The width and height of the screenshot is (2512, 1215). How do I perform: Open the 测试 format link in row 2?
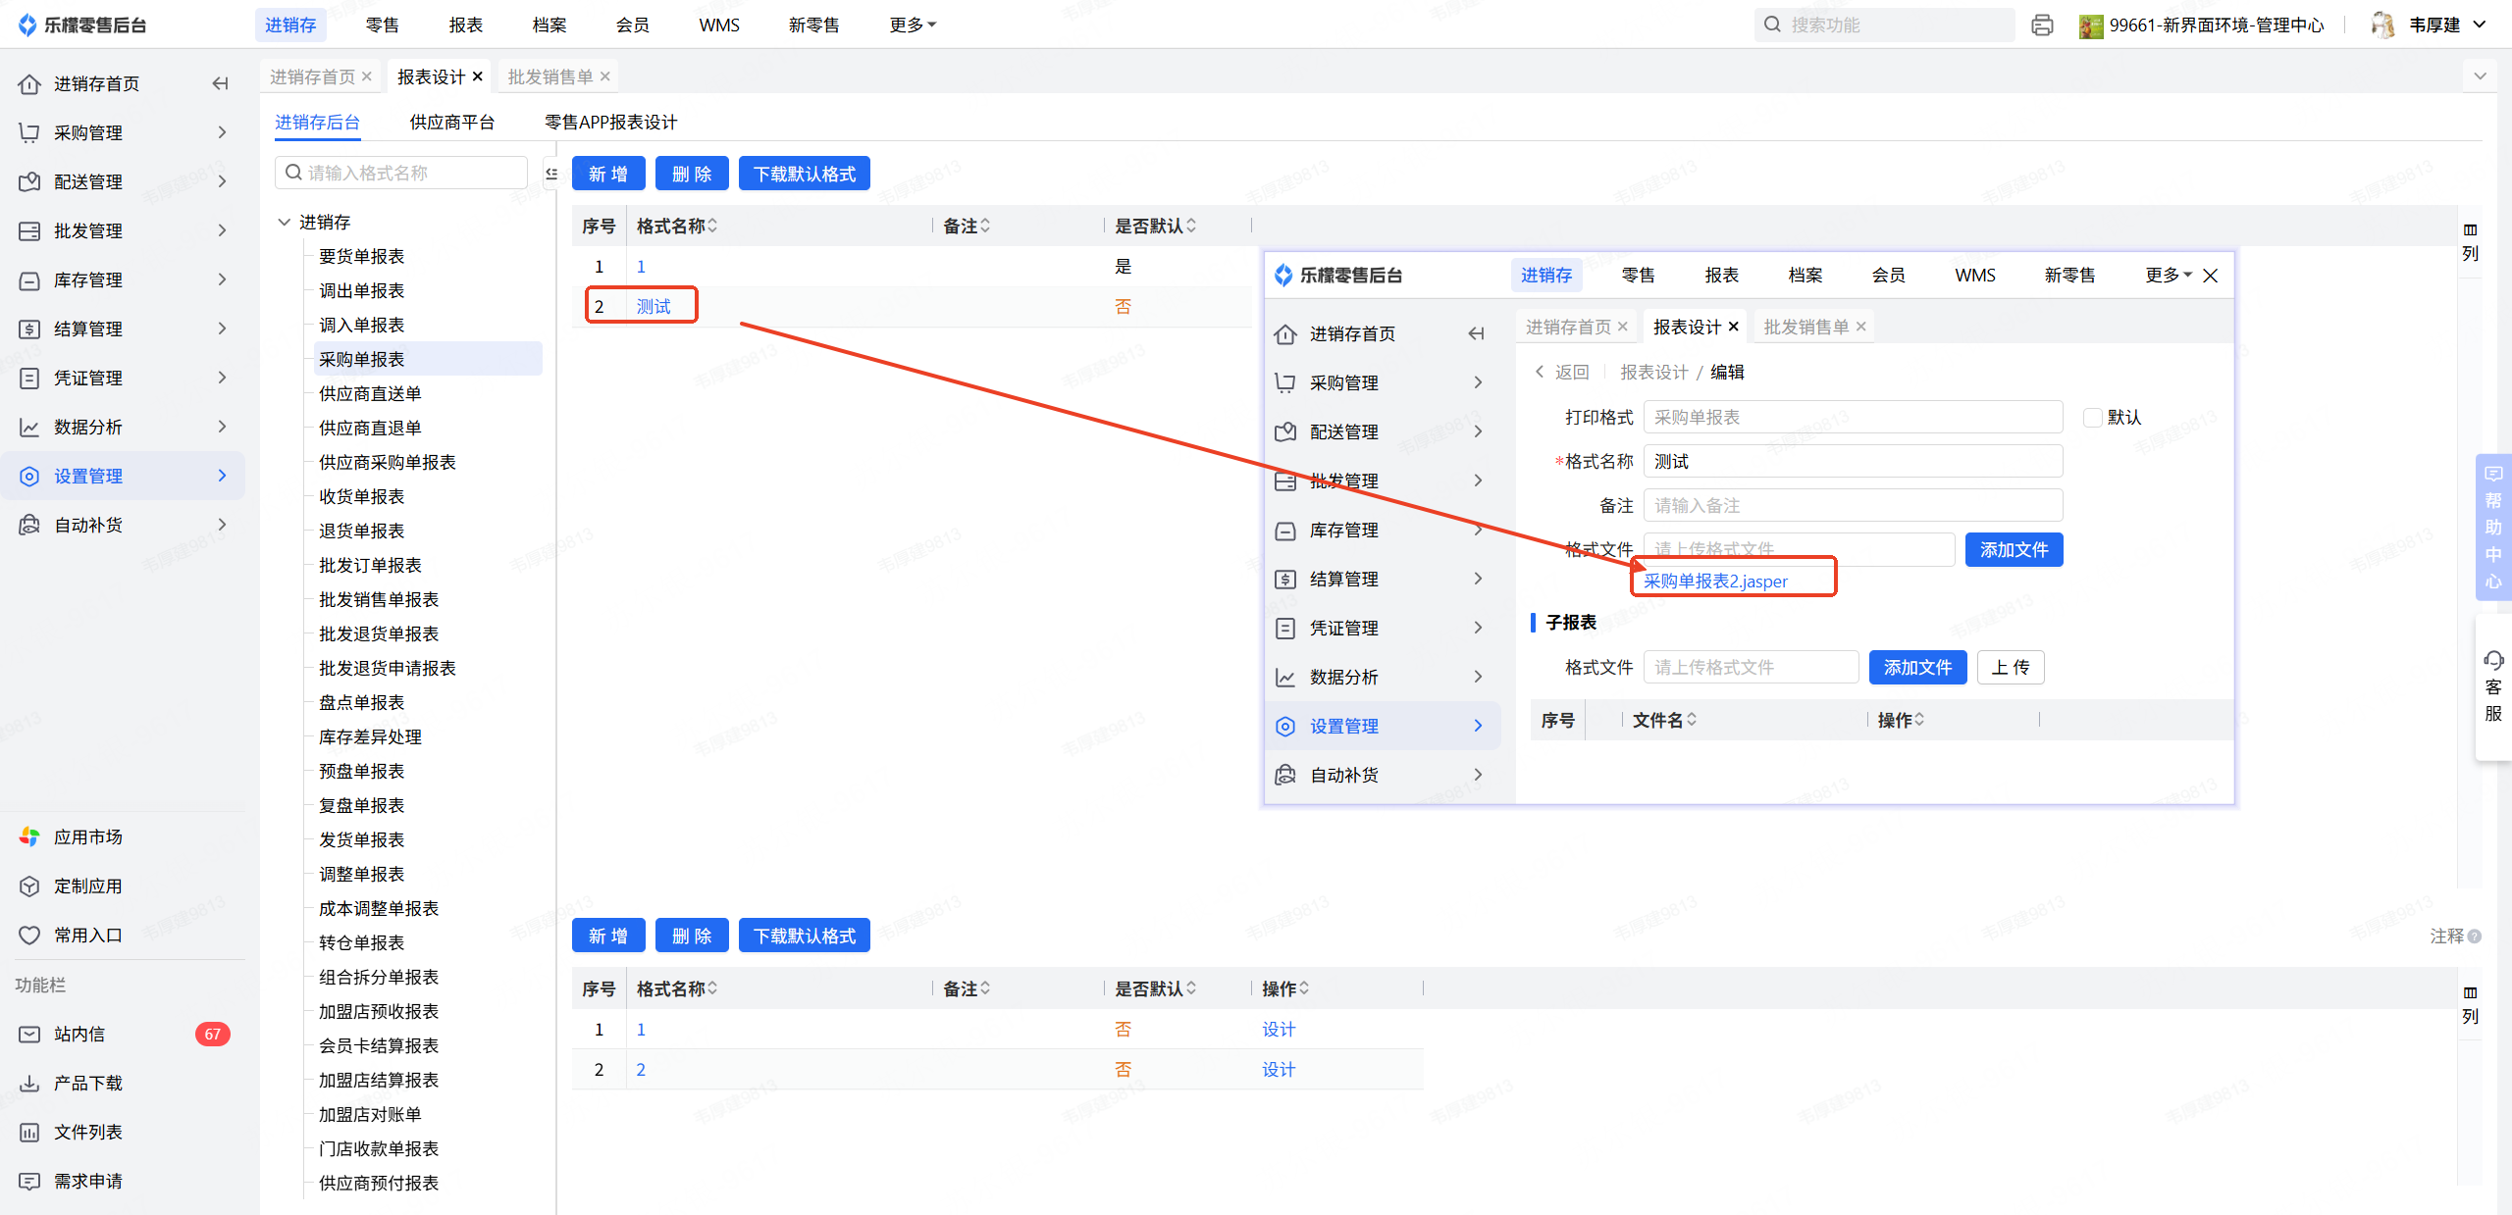tap(653, 306)
